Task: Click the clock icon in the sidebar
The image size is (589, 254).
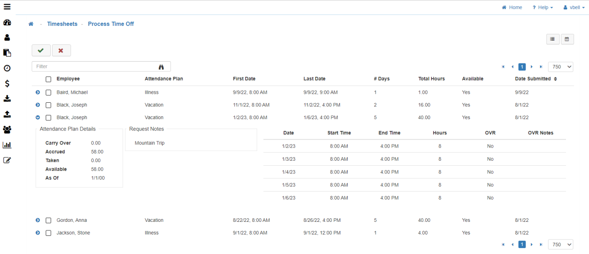Action: (7, 68)
